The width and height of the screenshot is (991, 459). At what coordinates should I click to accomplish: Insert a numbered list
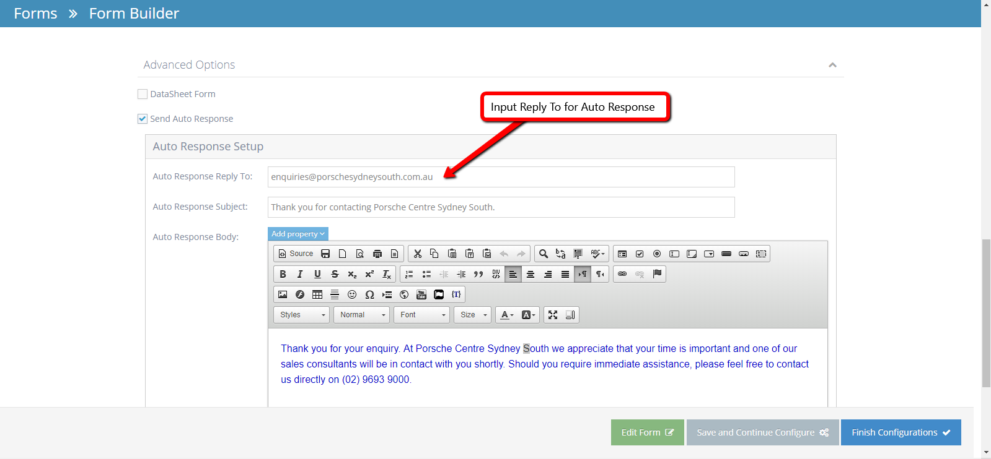[409, 274]
